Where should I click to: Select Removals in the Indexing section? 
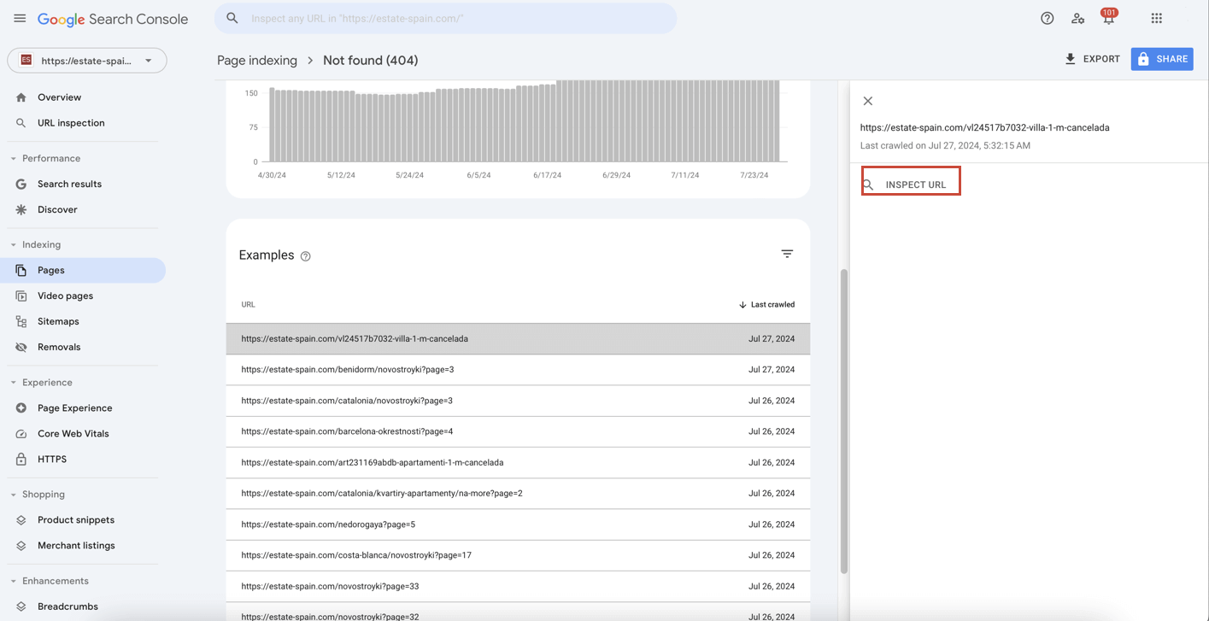coord(59,347)
